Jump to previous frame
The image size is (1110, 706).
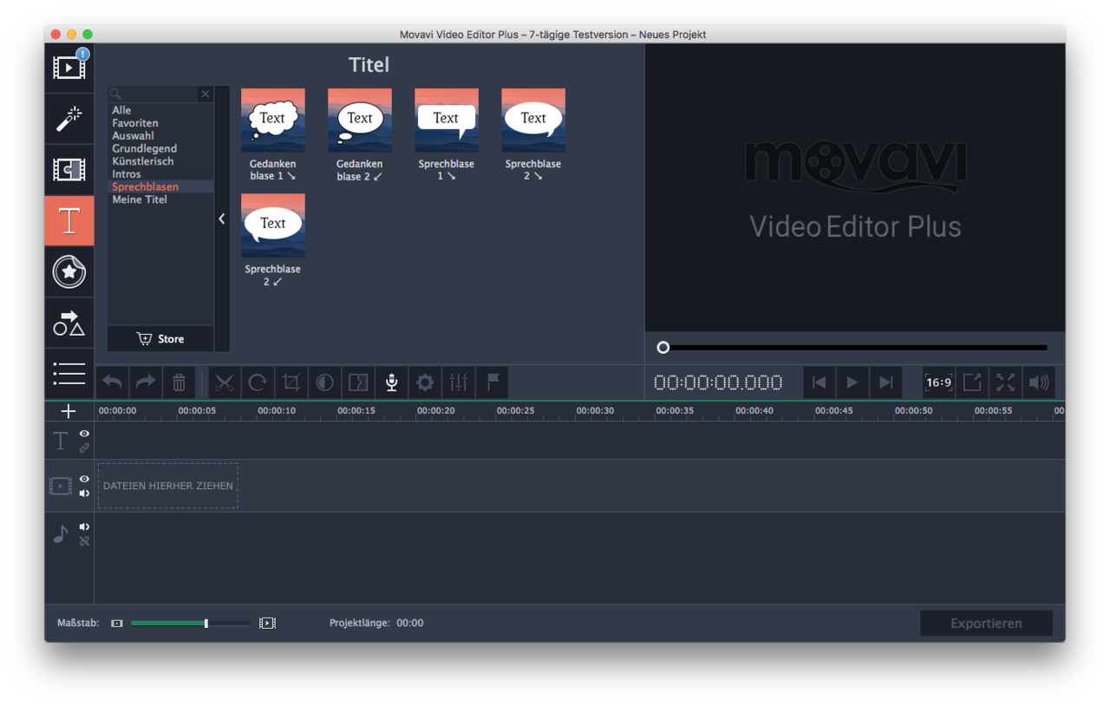pyautogui.click(x=819, y=382)
